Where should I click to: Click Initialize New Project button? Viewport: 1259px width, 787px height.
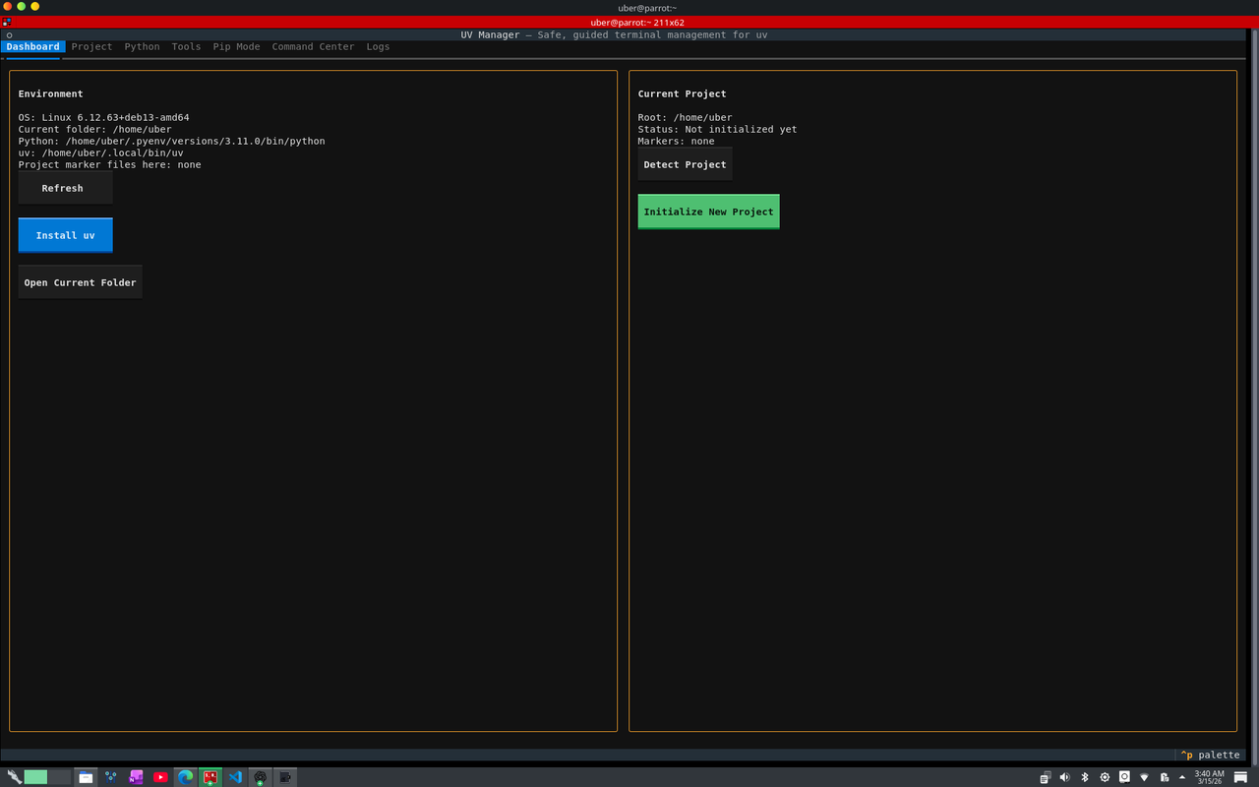pyautogui.click(x=708, y=212)
